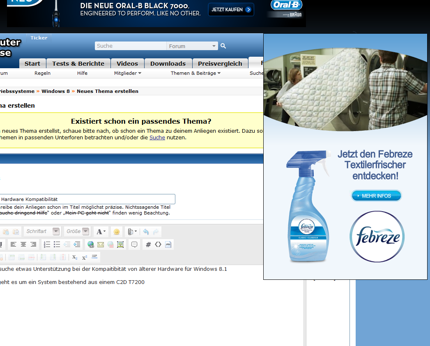Wrap selection in PHP tags
430x346 pixels.
point(168,244)
